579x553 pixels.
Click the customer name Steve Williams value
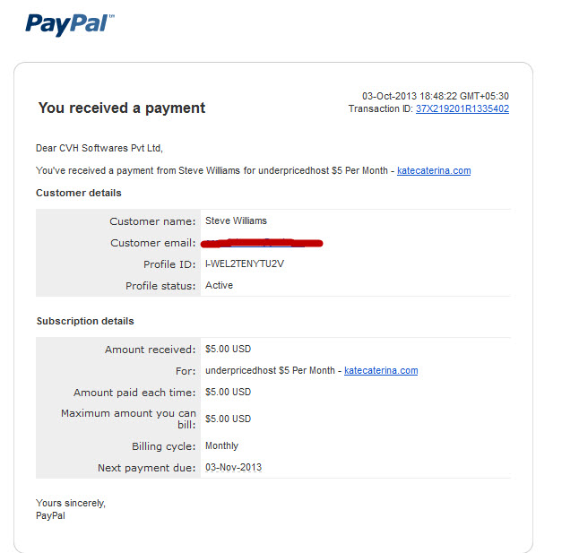click(236, 220)
